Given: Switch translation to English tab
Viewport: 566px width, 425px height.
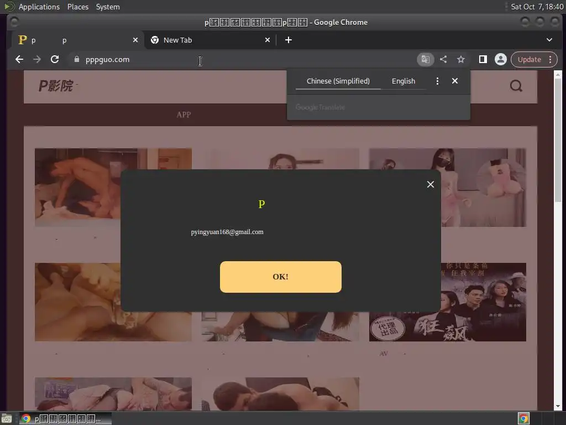Looking at the screenshot, I should pyautogui.click(x=403, y=81).
